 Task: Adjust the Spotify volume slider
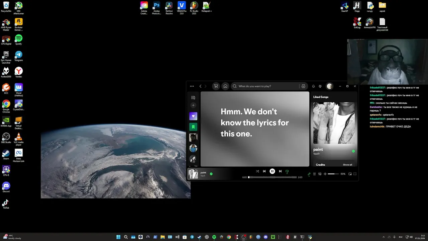pos(333,174)
